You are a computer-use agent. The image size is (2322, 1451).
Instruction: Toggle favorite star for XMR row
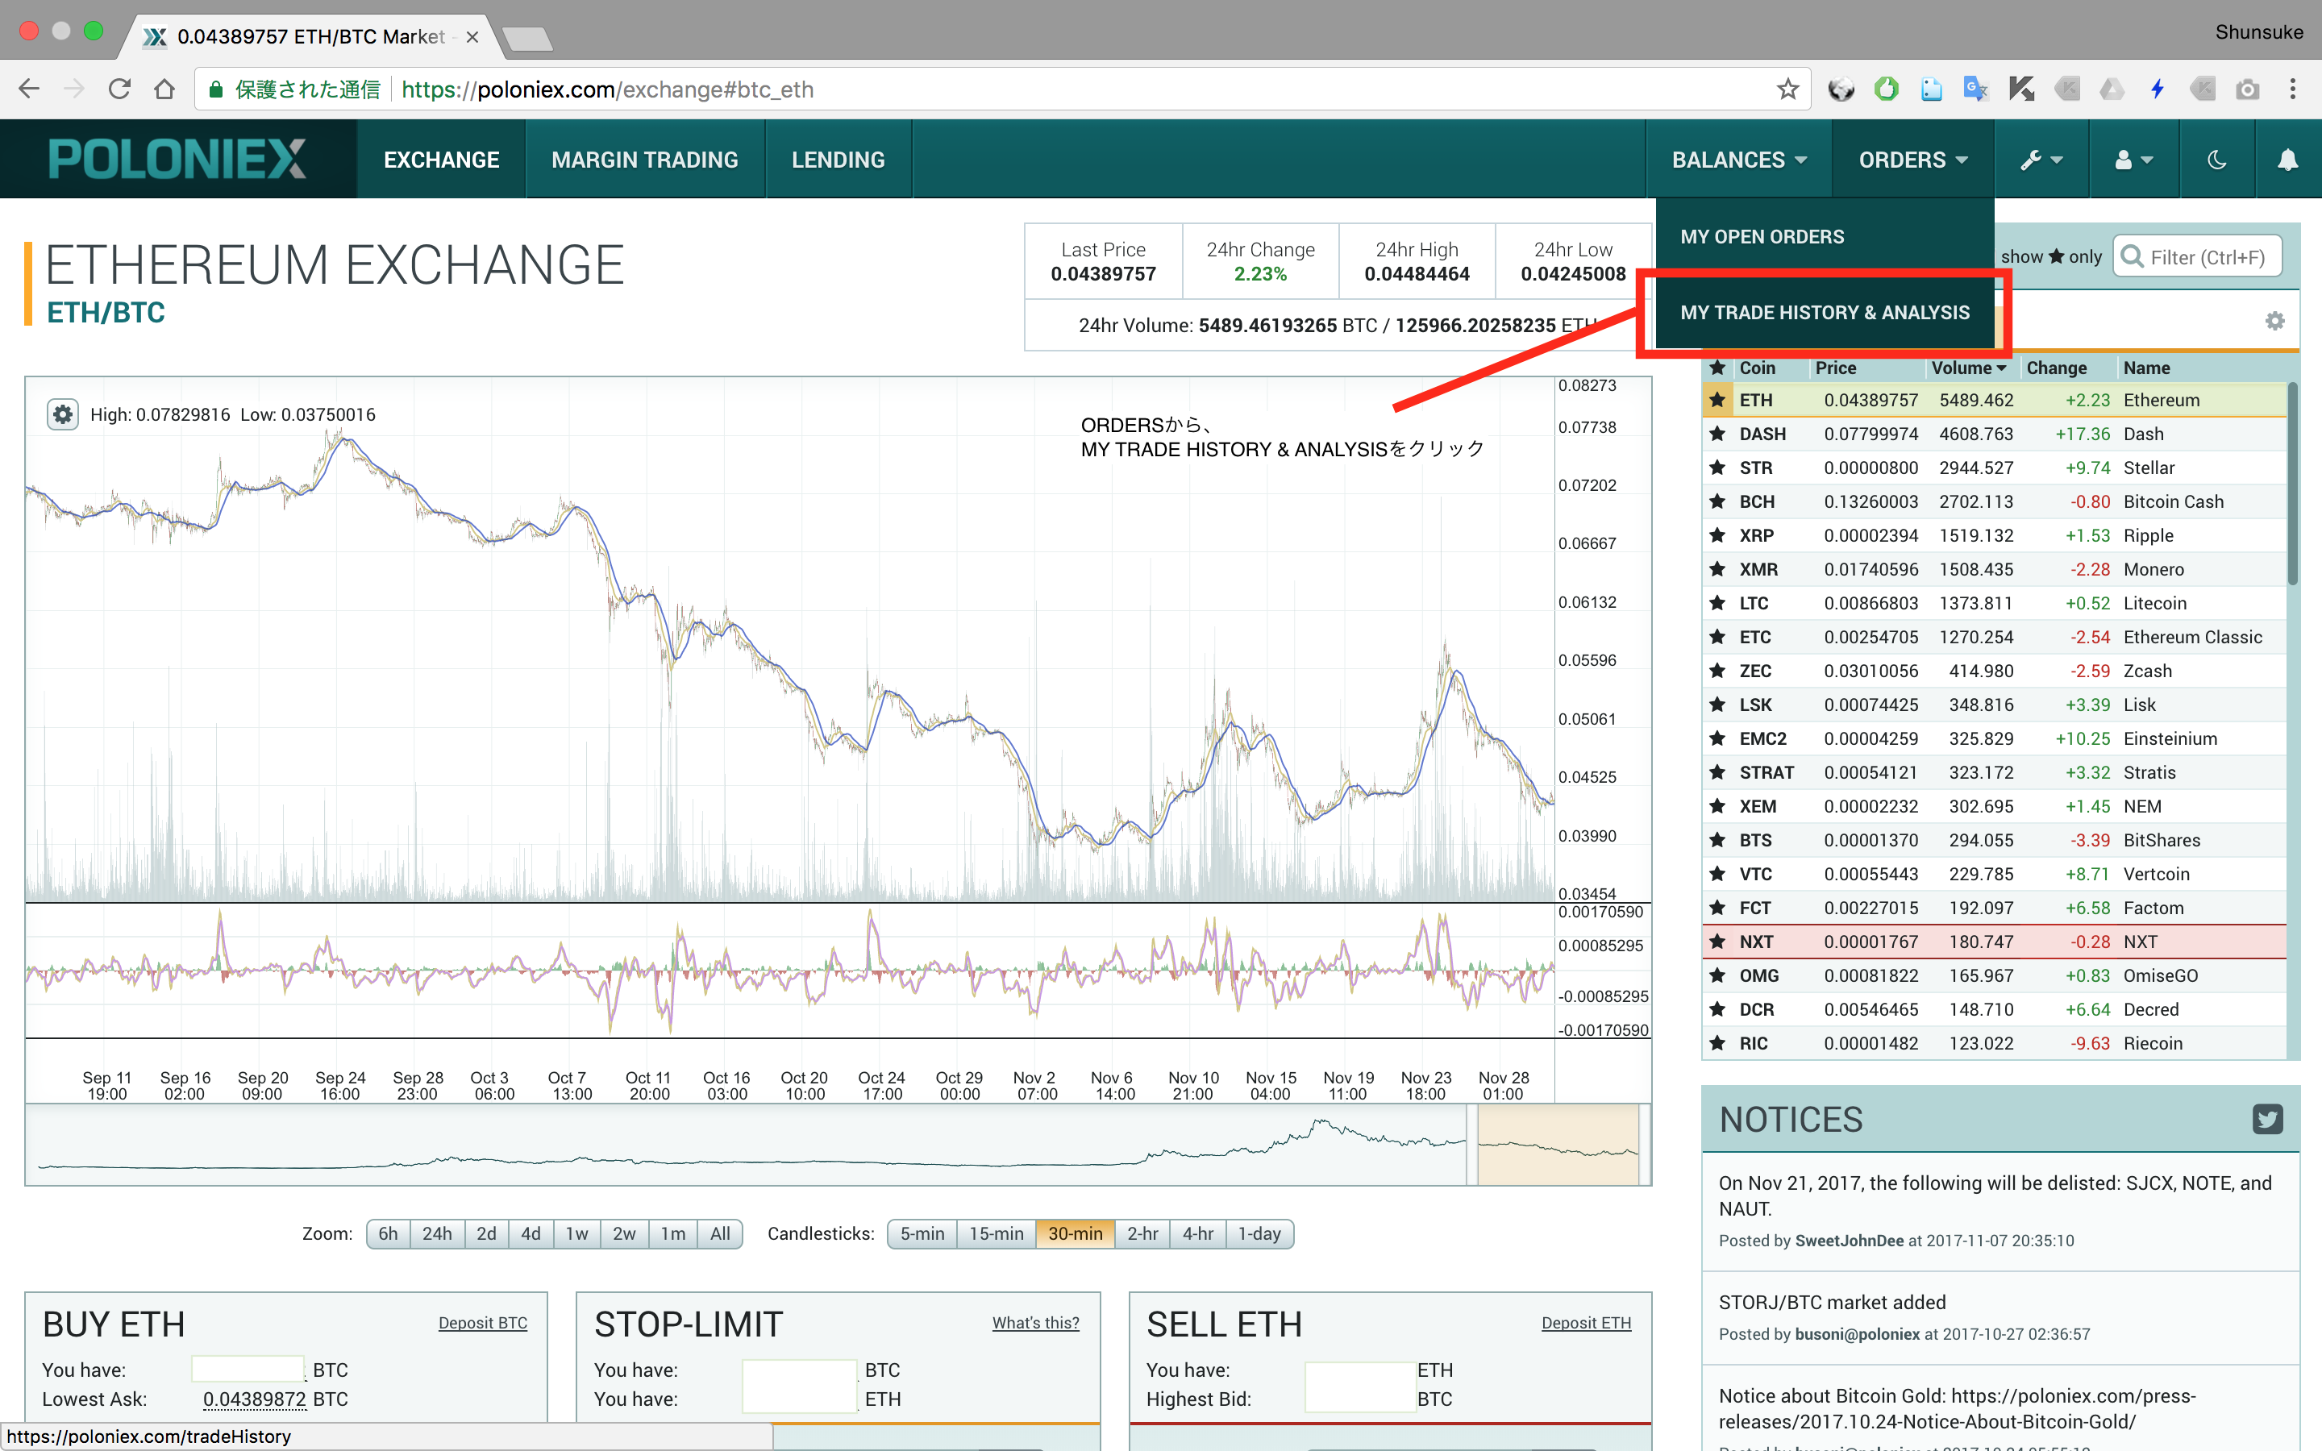(1717, 569)
